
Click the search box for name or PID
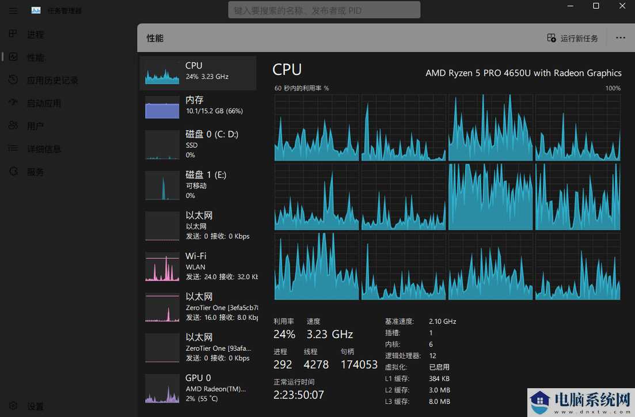(324, 9)
